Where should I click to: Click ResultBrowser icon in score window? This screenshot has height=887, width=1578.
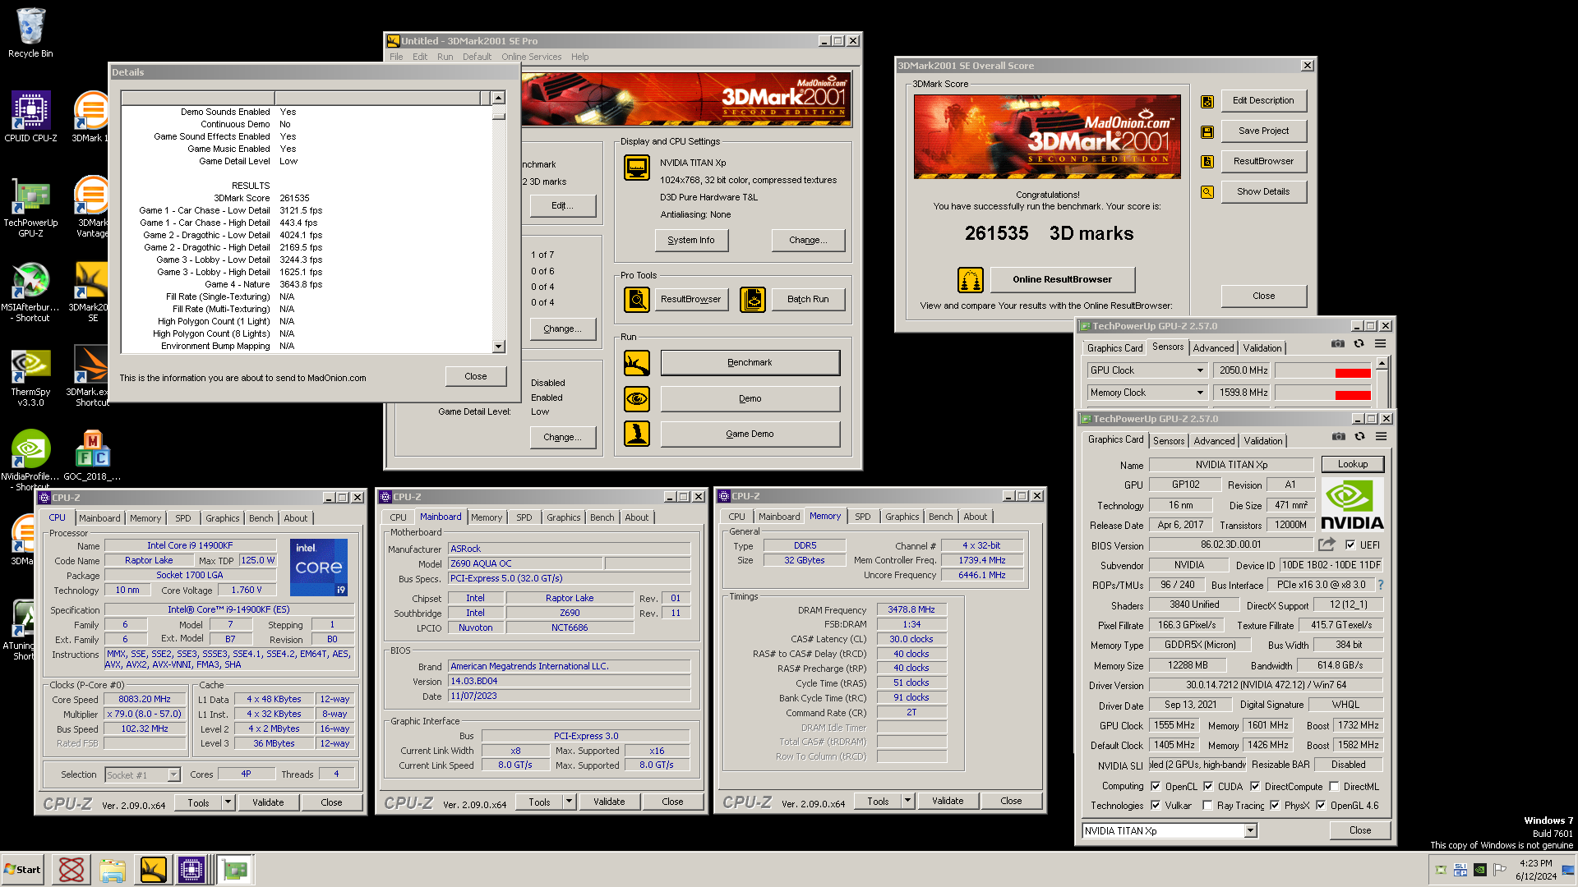pyautogui.click(x=1207, y=162)
